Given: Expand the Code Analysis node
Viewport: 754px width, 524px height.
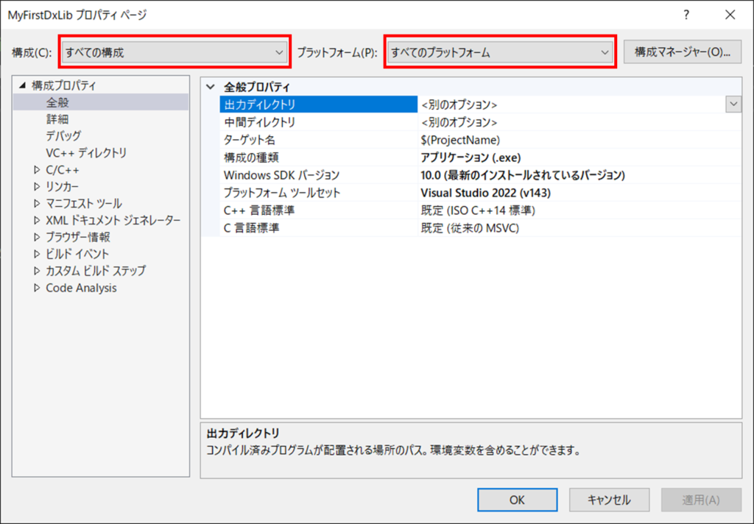Looking at the screenshot, I should pyautogui.click(x=38, y=288).
